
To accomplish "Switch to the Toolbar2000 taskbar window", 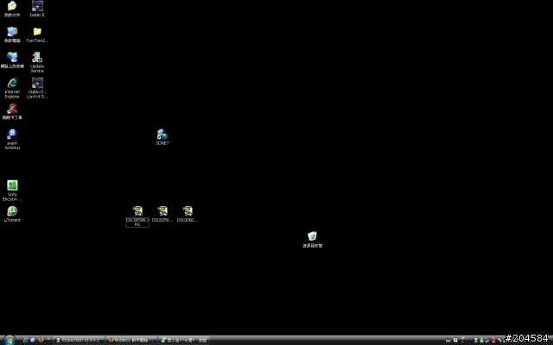I will click(79, 340).
